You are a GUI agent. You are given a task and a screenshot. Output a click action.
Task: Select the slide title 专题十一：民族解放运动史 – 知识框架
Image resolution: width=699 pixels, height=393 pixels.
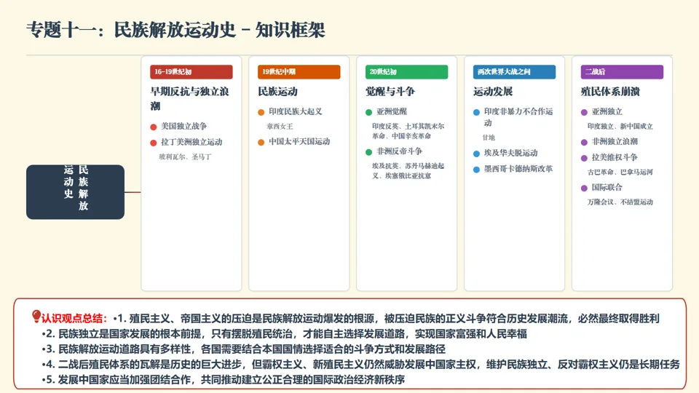pyautogui.click(x=175, y=31)
